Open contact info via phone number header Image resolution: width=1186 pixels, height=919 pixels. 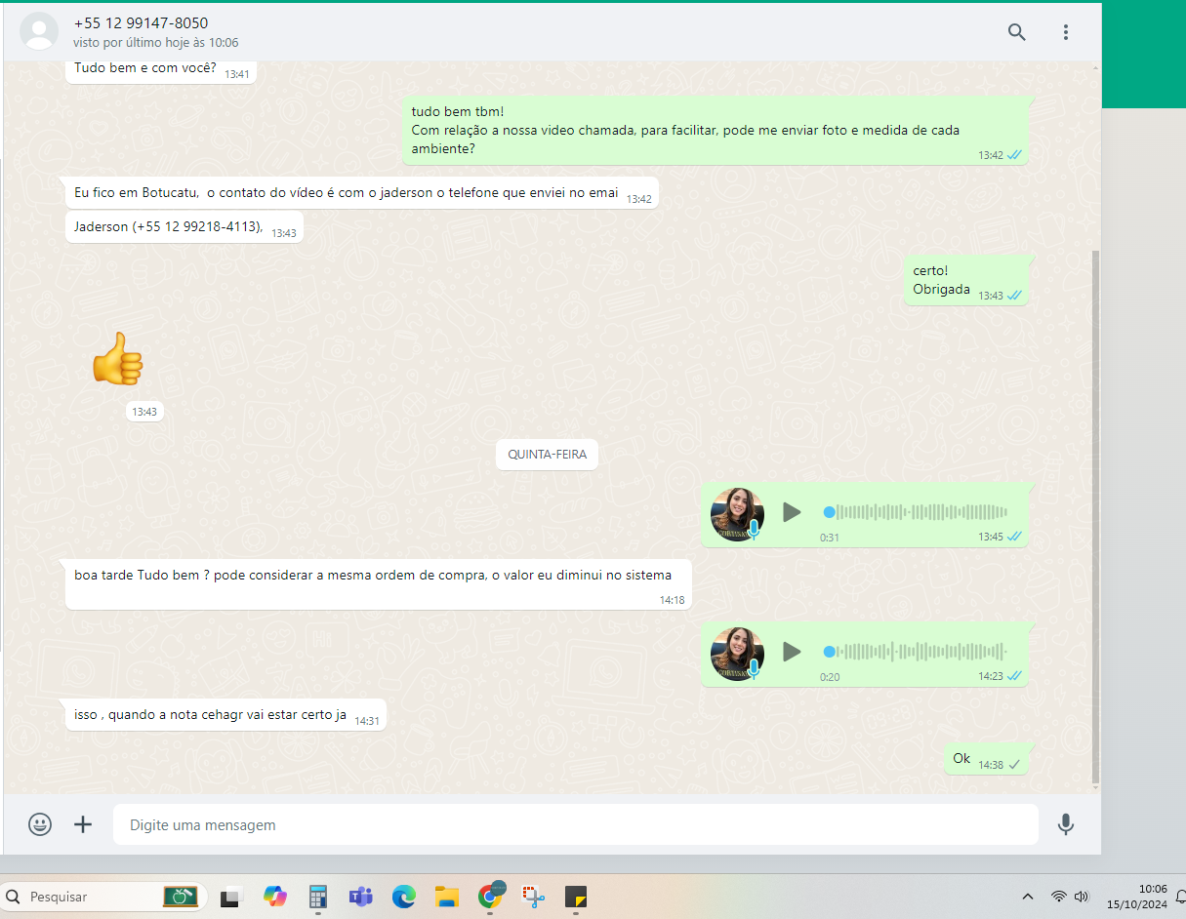click(141, 22)
